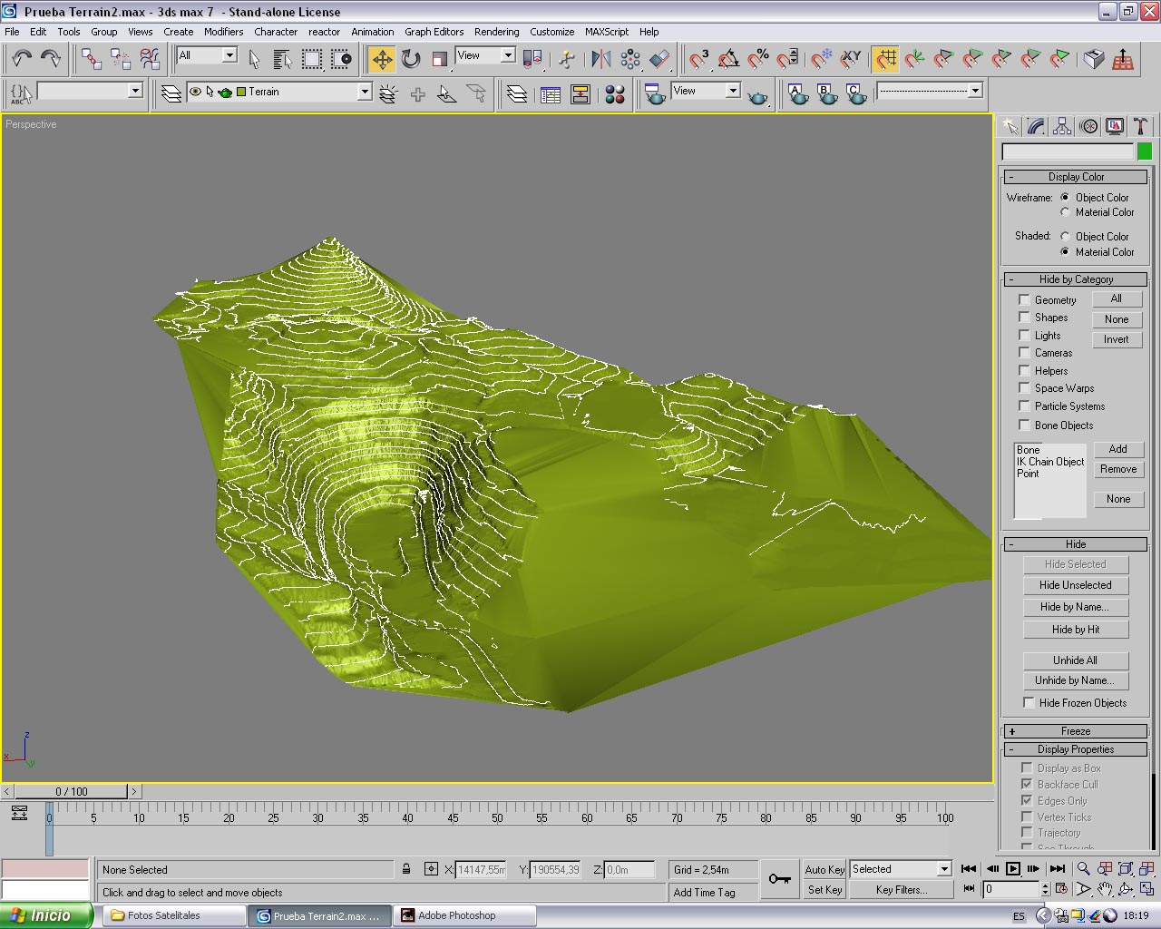1161x929 pixels.
Task: Activate the Select and Rotate tool
Action: coord(411,60)
